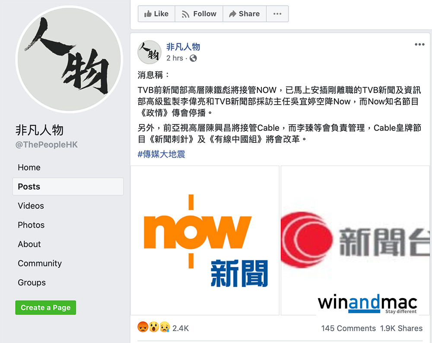The width and height of the screenshot is (432, 343).
Task: Open the 非凡人物 post author link
Action: [x=183, y=47]
